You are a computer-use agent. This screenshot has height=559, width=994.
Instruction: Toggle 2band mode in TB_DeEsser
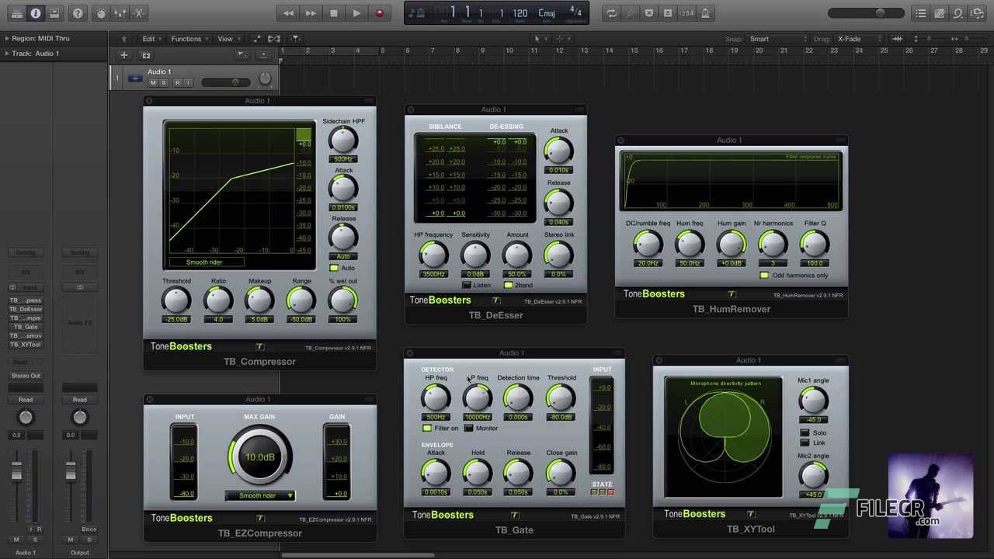pos(509,285)
